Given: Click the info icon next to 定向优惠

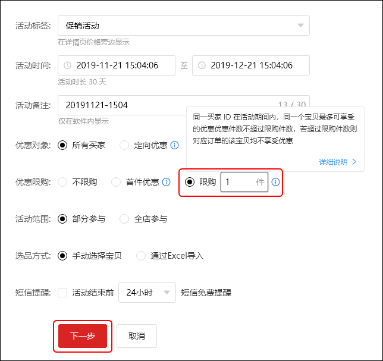Looking at the screenshot, I should coord(174,145).
